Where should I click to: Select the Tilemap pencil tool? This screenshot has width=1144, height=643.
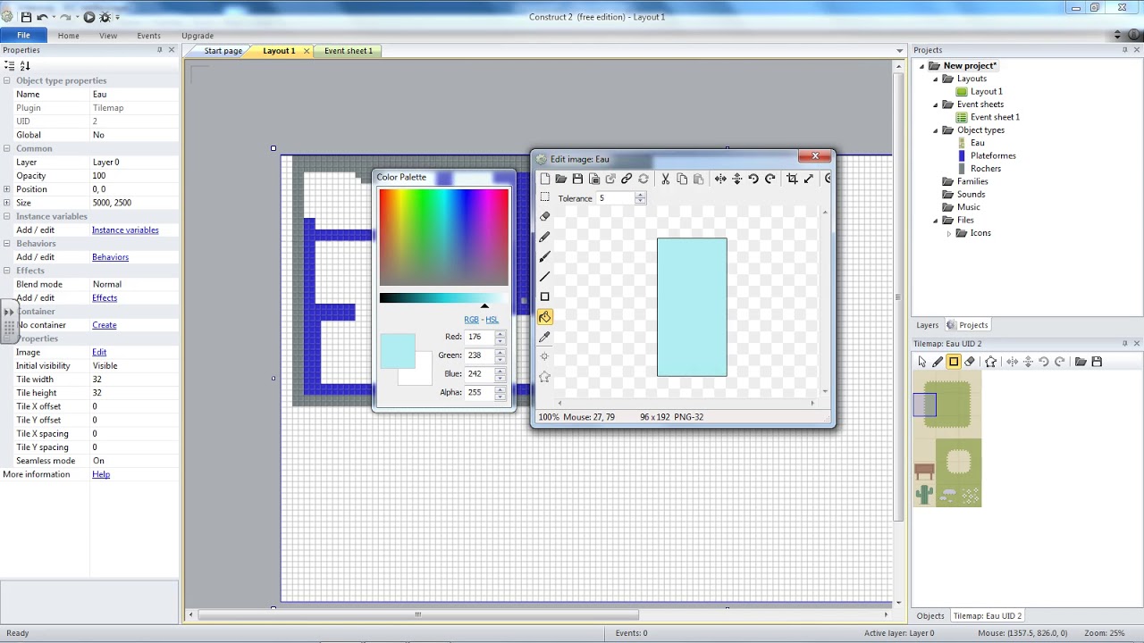point(938,362)
